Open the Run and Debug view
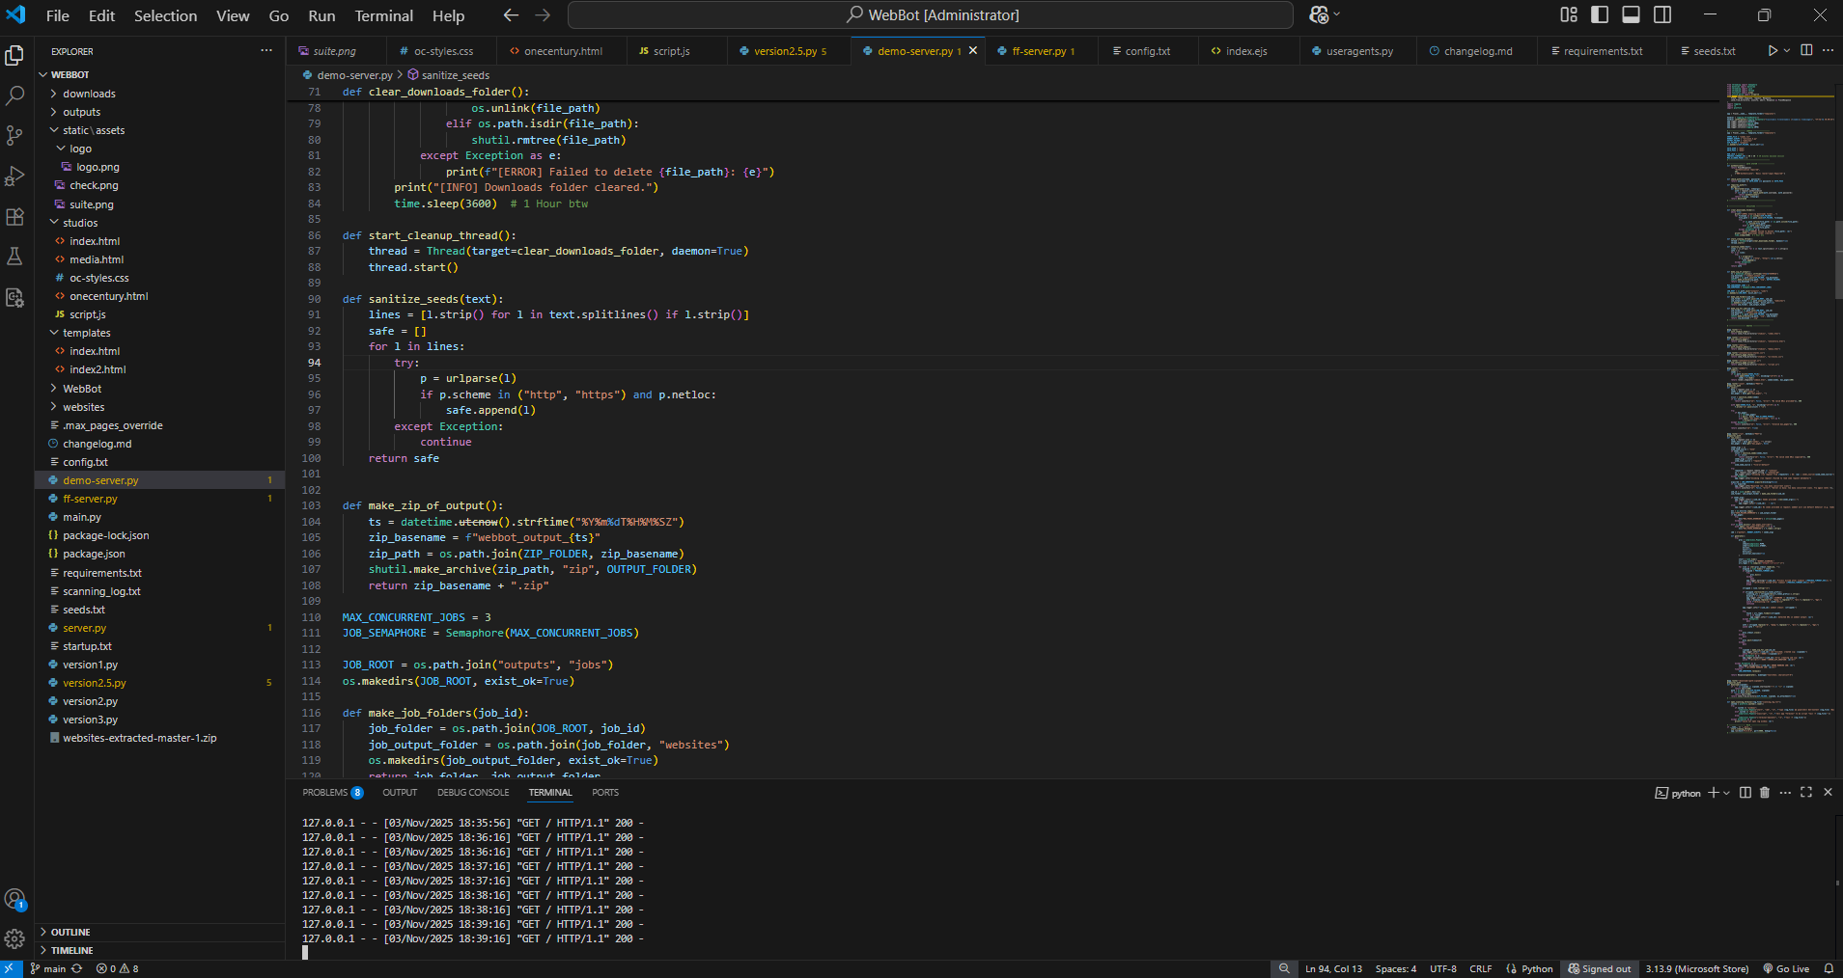 [x=15, y=177]
